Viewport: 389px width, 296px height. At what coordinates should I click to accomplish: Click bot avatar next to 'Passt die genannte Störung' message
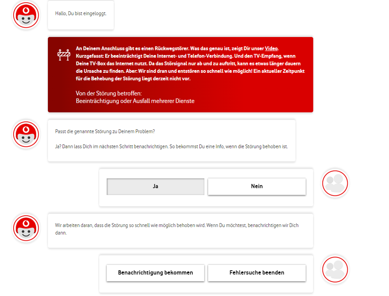click(x=26, y=134)
